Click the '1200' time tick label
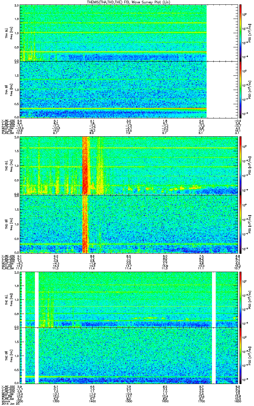This screenshot has width=254, height=406. tap(20, 401)
